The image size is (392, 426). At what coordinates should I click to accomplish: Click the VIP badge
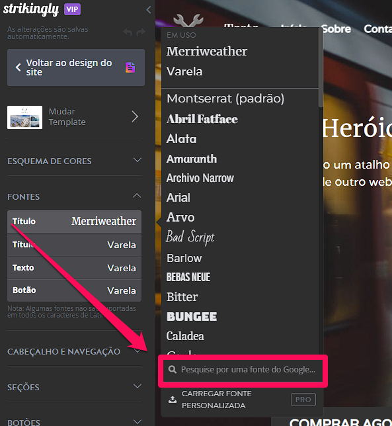pos(72,9)
